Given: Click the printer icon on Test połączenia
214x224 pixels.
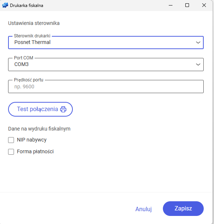Looking at the screenshot, I should click(x=63, y=109).
